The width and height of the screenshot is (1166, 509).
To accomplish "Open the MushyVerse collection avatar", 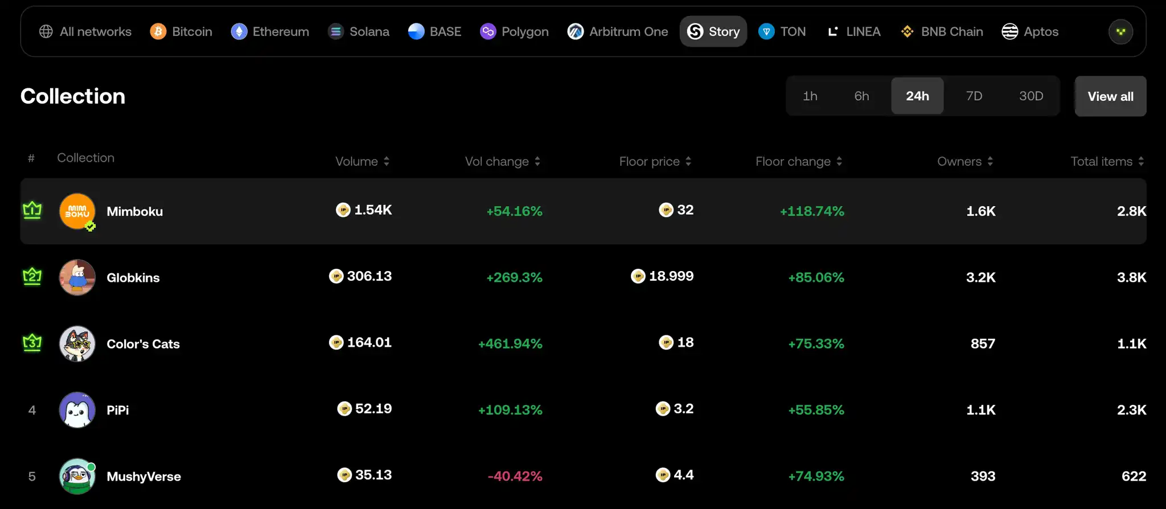I will (77, 476).
